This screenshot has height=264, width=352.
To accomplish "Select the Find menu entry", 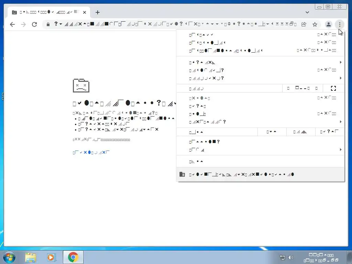I will (x=260, y=114).
